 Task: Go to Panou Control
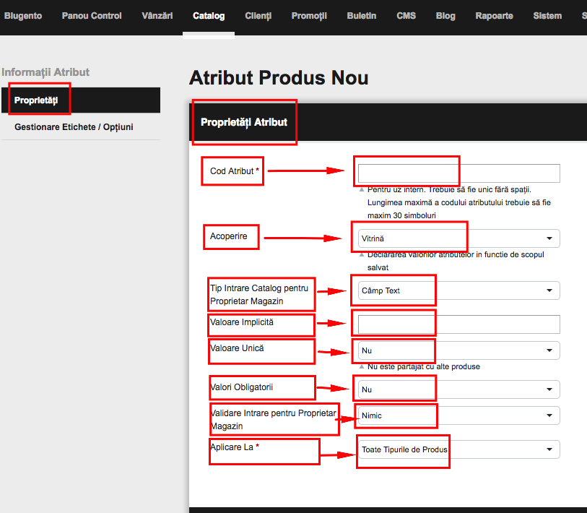tap(92, 16)
